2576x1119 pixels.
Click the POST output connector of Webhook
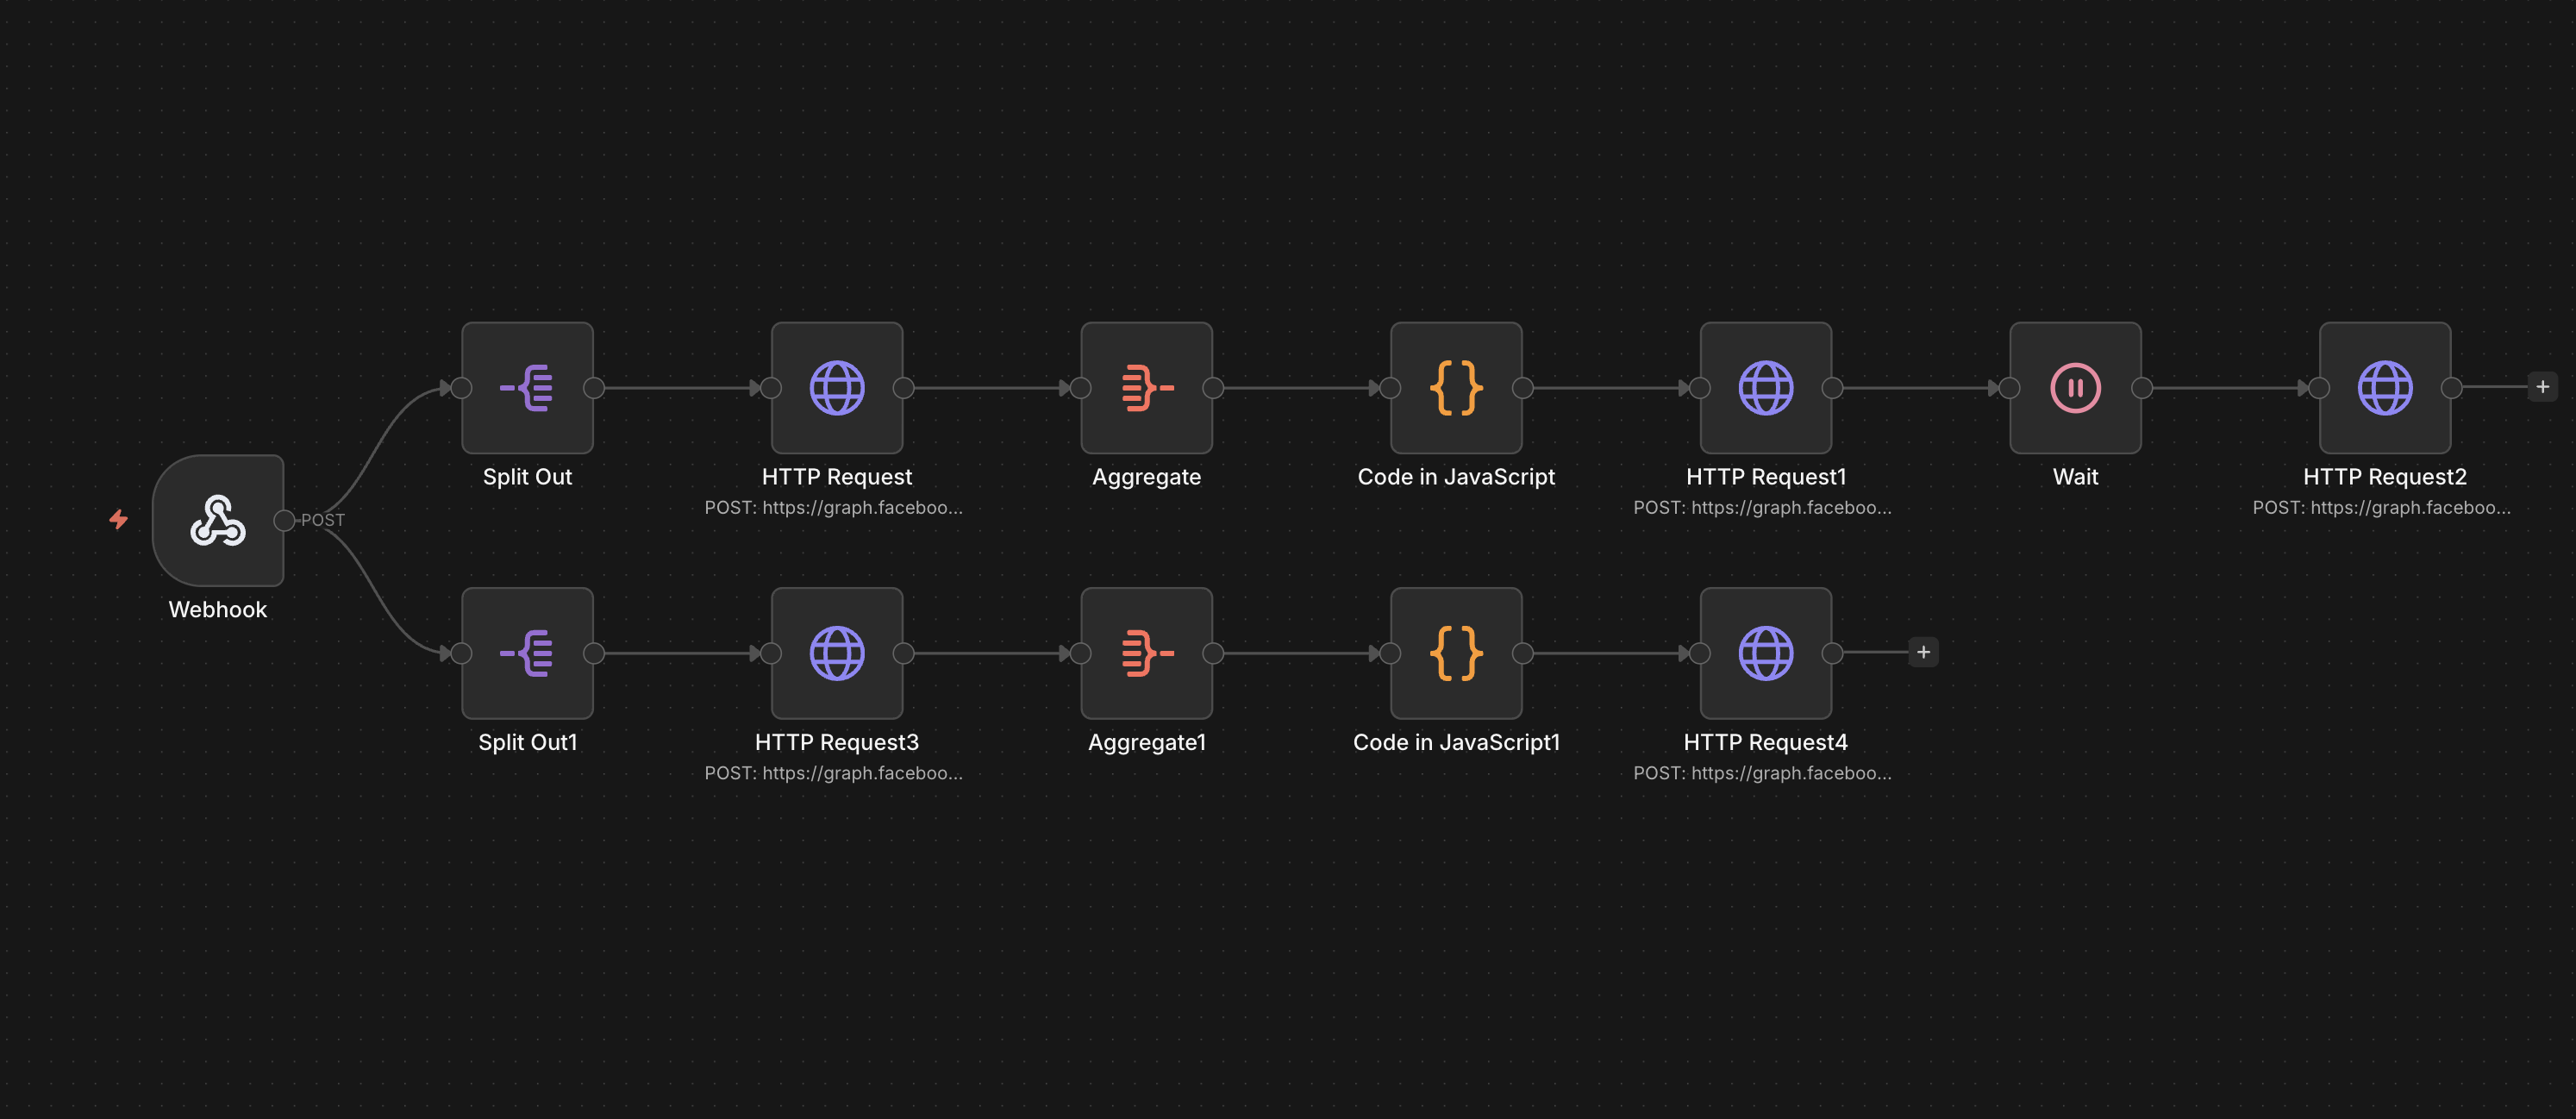[285, 520]
